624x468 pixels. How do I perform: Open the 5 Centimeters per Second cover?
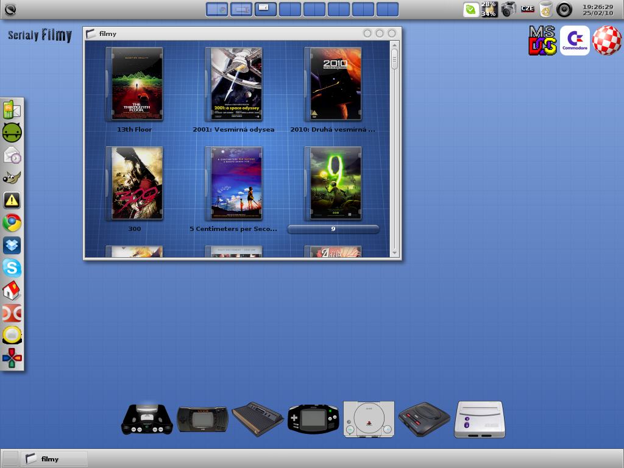(x=233, y=183)
